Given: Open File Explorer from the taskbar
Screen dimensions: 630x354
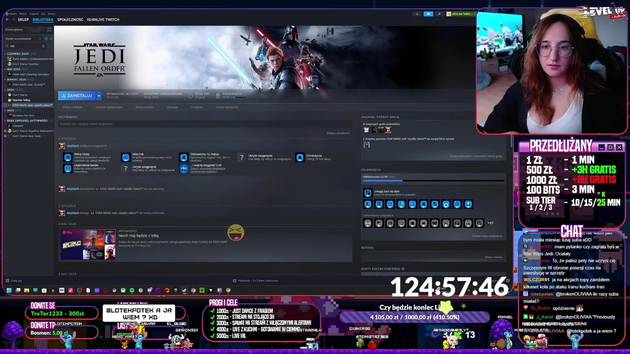Looking at the screenshot, I should coord(27,291).
